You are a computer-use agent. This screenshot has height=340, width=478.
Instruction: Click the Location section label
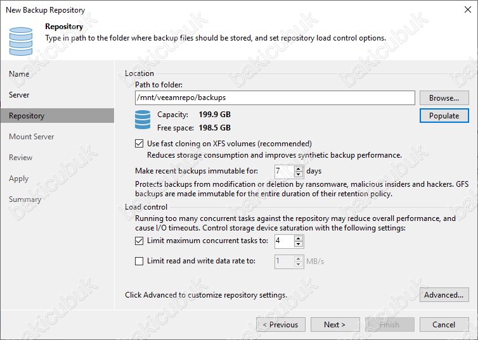point(139,73)
